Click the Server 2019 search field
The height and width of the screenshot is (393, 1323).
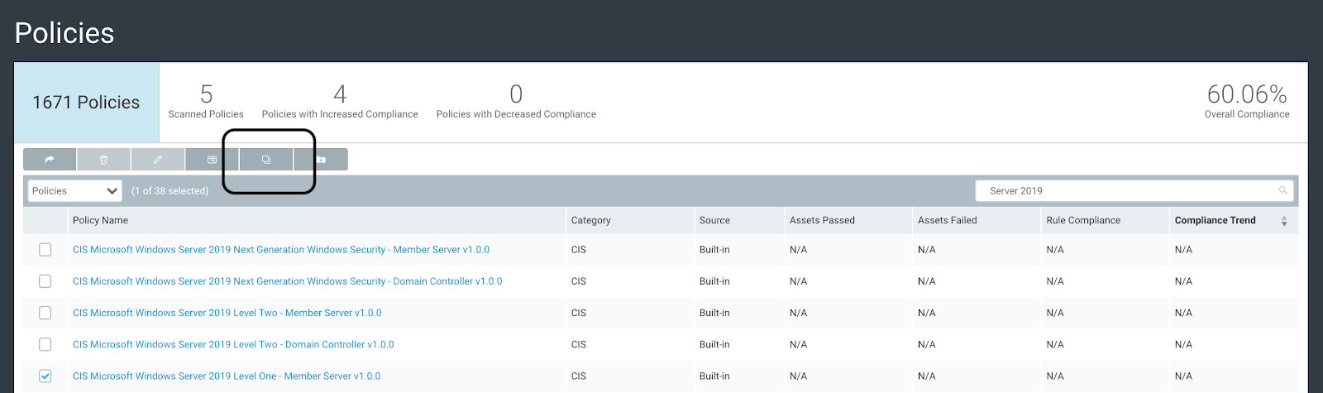click(1125, 191)
